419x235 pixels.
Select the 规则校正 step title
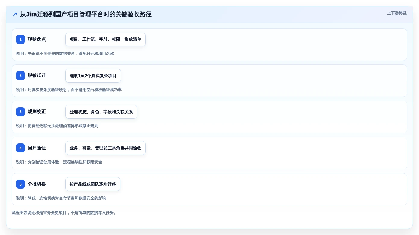click(x=37, y=112)
